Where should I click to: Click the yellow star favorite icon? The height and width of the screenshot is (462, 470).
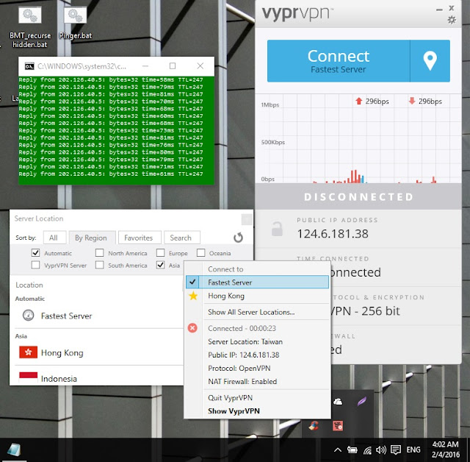coord(193,296)
